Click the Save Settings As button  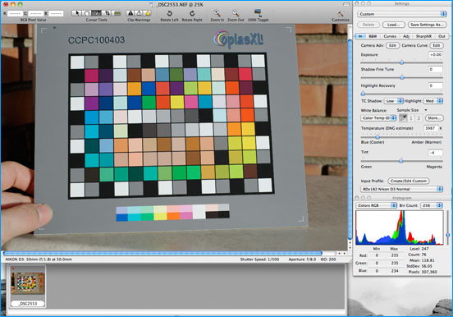427,25
